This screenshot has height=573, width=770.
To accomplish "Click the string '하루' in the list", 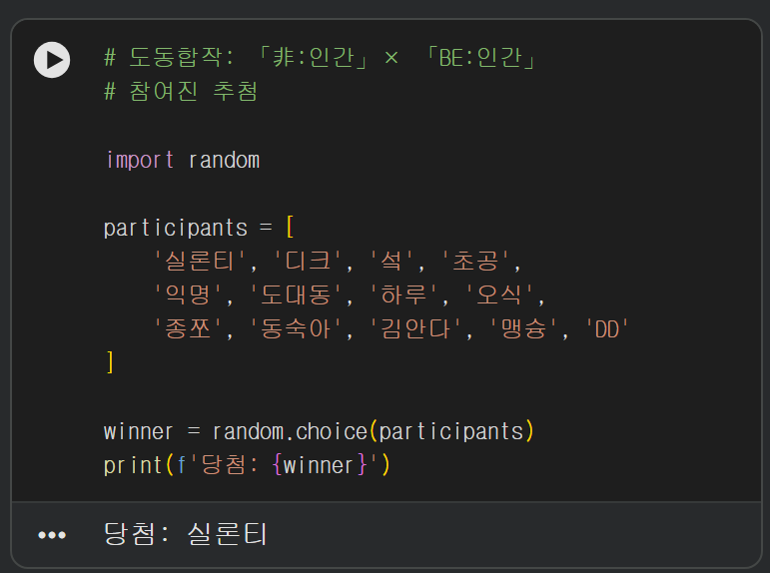I will coord(403,295).
